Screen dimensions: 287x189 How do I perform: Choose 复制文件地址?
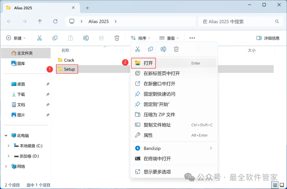(x=174, y=125)
